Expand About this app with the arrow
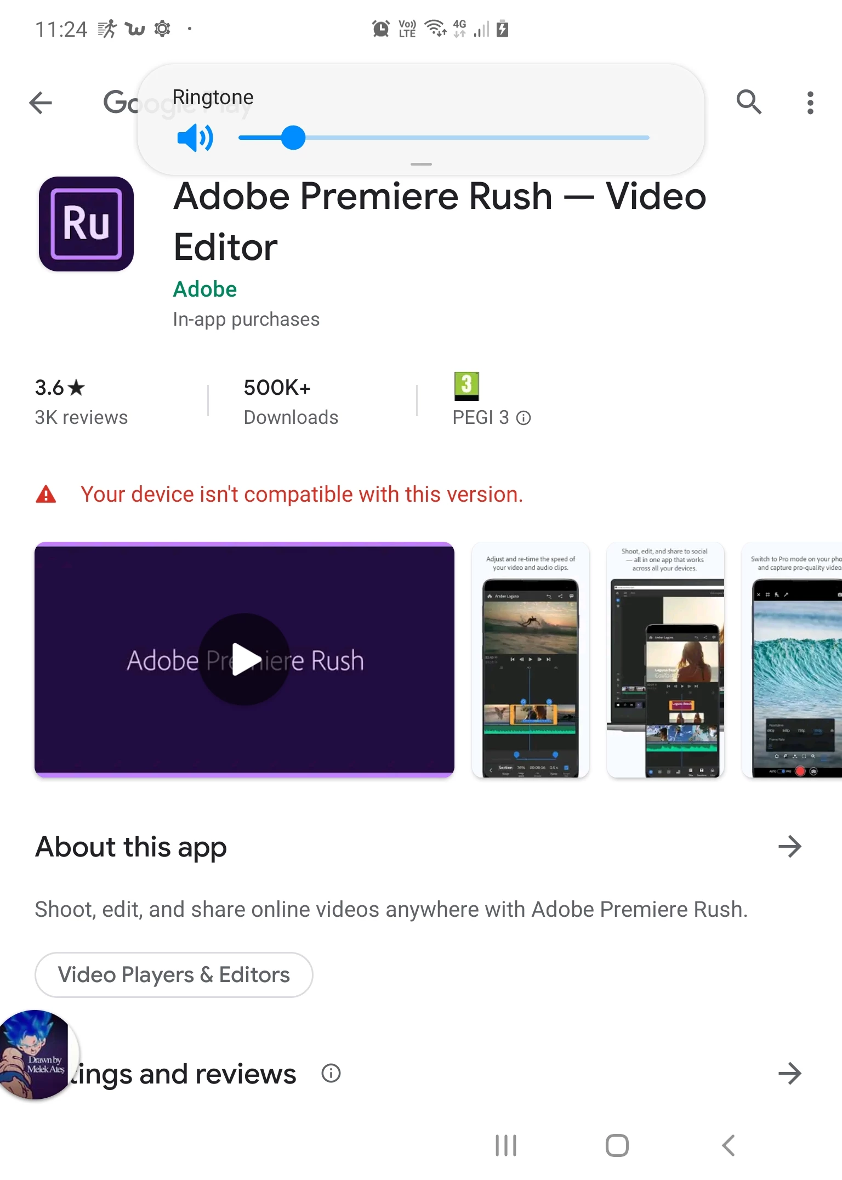The height and width of the screenshot is (1180, 842). tap(790, 847)
